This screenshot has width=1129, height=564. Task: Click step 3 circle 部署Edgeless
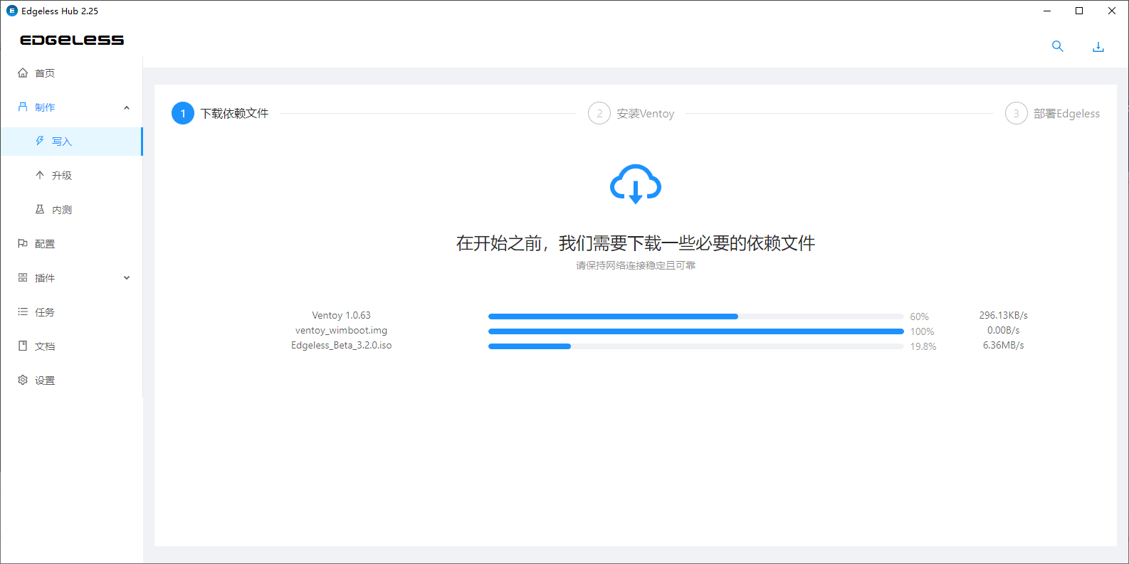click(1017, 113)
